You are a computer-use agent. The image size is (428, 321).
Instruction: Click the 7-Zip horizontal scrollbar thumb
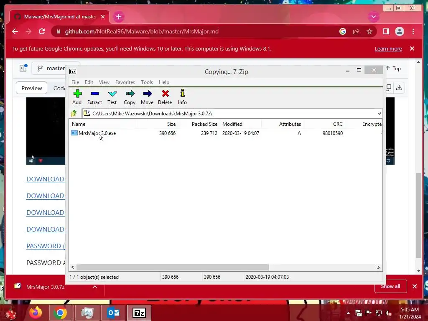coord(173,267)
